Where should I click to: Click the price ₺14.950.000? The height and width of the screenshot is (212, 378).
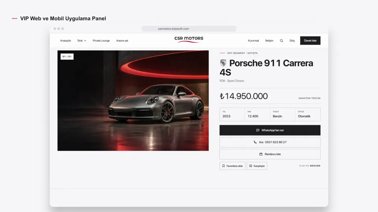click(x=243, y=96)
